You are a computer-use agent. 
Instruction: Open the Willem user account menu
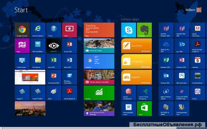click(194, 10)
